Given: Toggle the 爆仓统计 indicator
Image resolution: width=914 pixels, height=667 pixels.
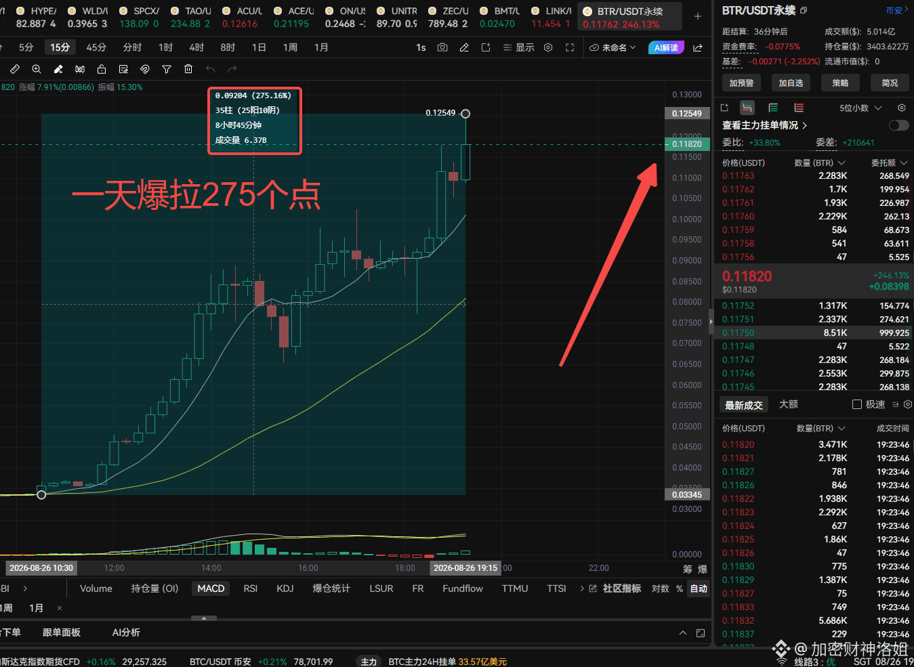Looking at the screenshot, I should 331,588.
